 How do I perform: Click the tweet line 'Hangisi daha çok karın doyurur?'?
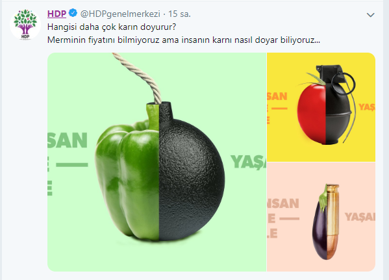tap(112, 27)
